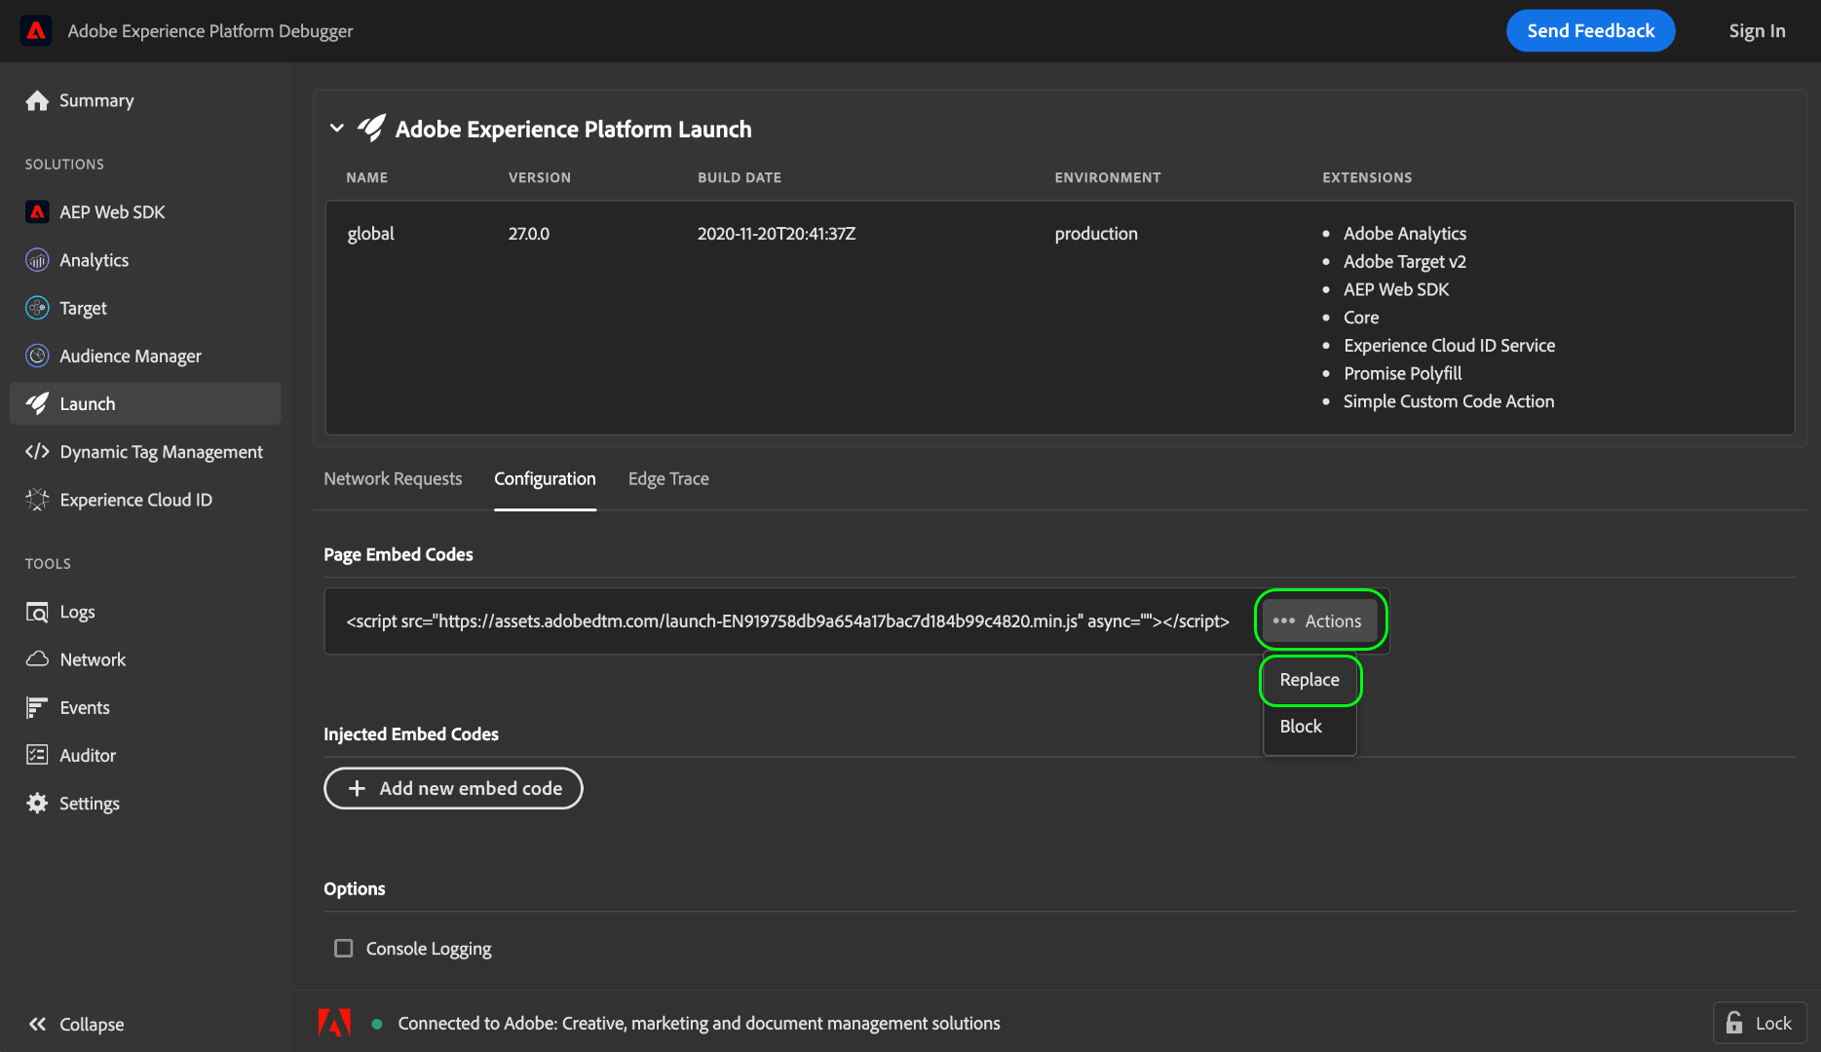
Task: Select the AEP Web SDK solution icon
Action: coord(37,211)
